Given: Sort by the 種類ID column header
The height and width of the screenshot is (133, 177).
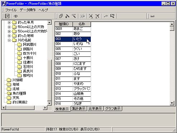Looking at the screenshot, I should tap(64, 24).
